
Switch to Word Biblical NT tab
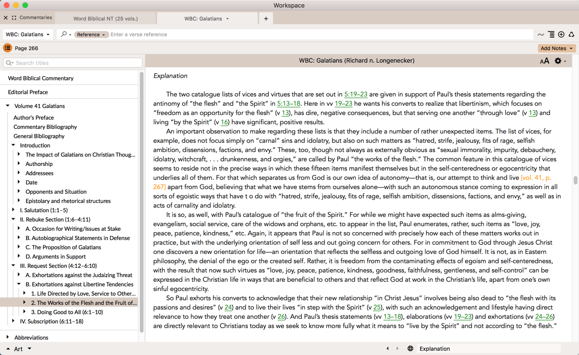105,19
